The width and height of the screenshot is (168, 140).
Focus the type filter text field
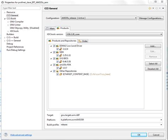(21, 8)
